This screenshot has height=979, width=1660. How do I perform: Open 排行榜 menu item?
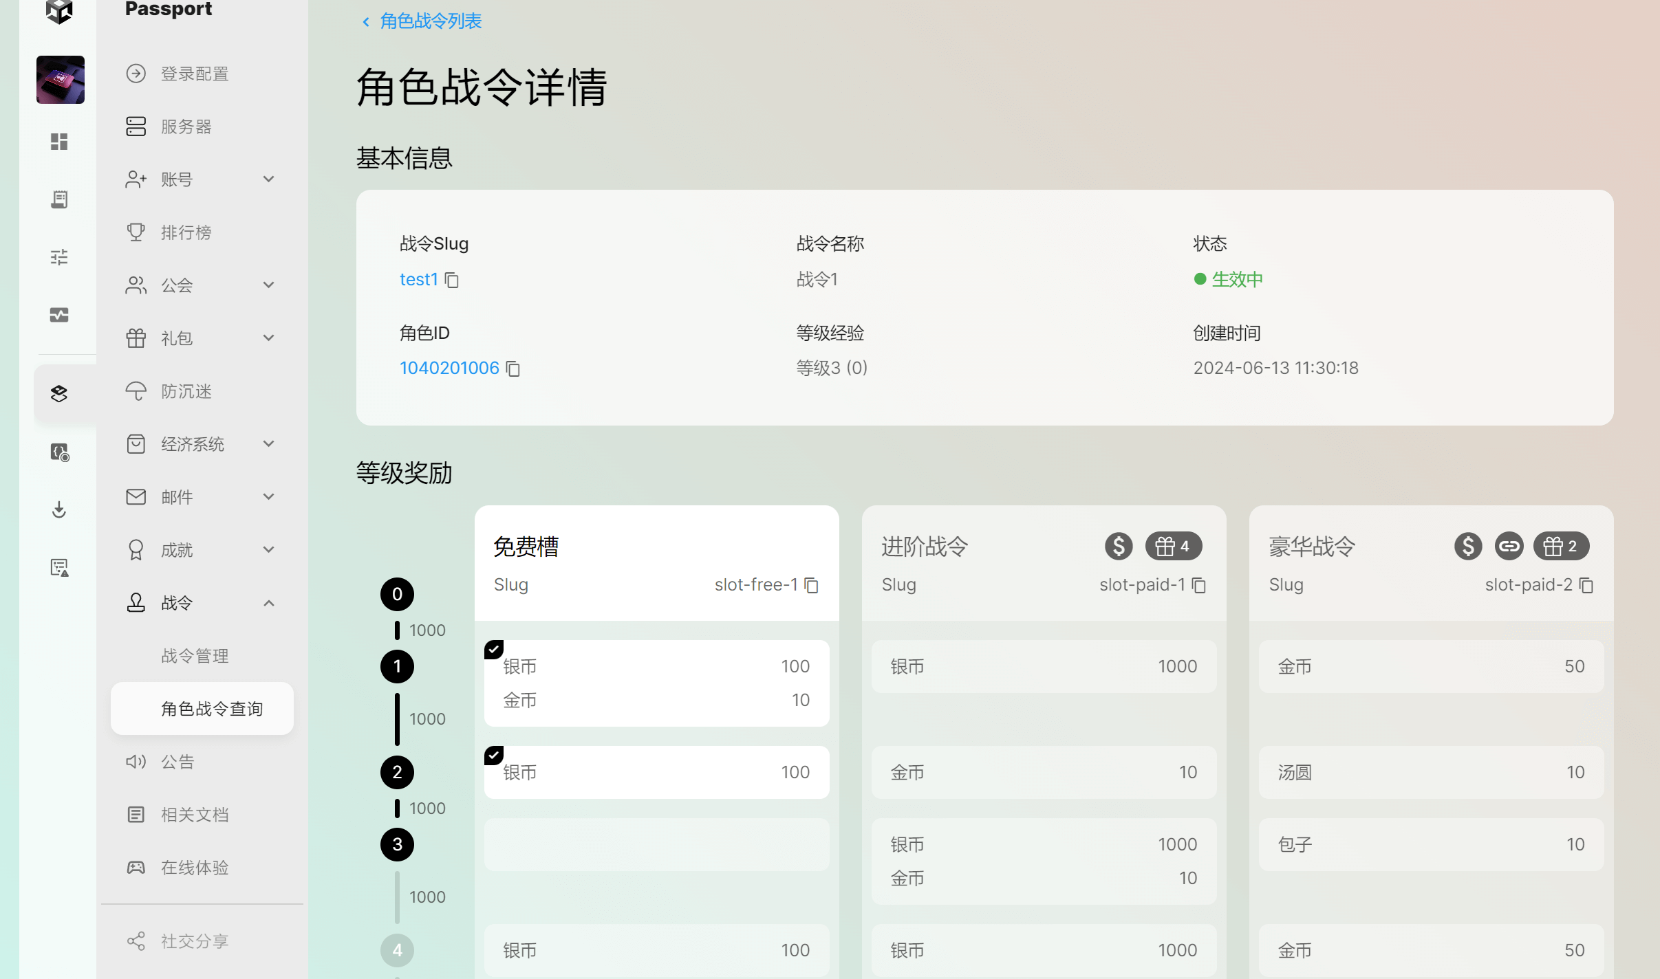tap(186, 232)
